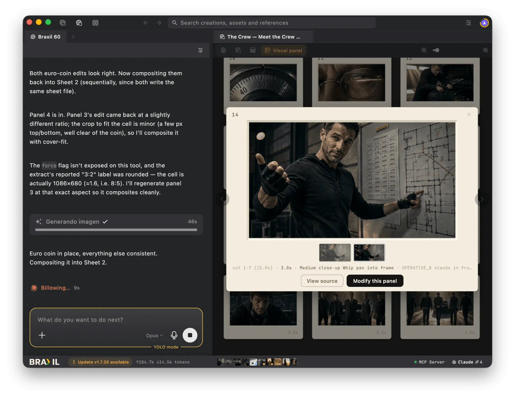This screenshot has width=515, height=398.
Task: Select the Braxil 60 chat tab
Action: tap(45, 37)
